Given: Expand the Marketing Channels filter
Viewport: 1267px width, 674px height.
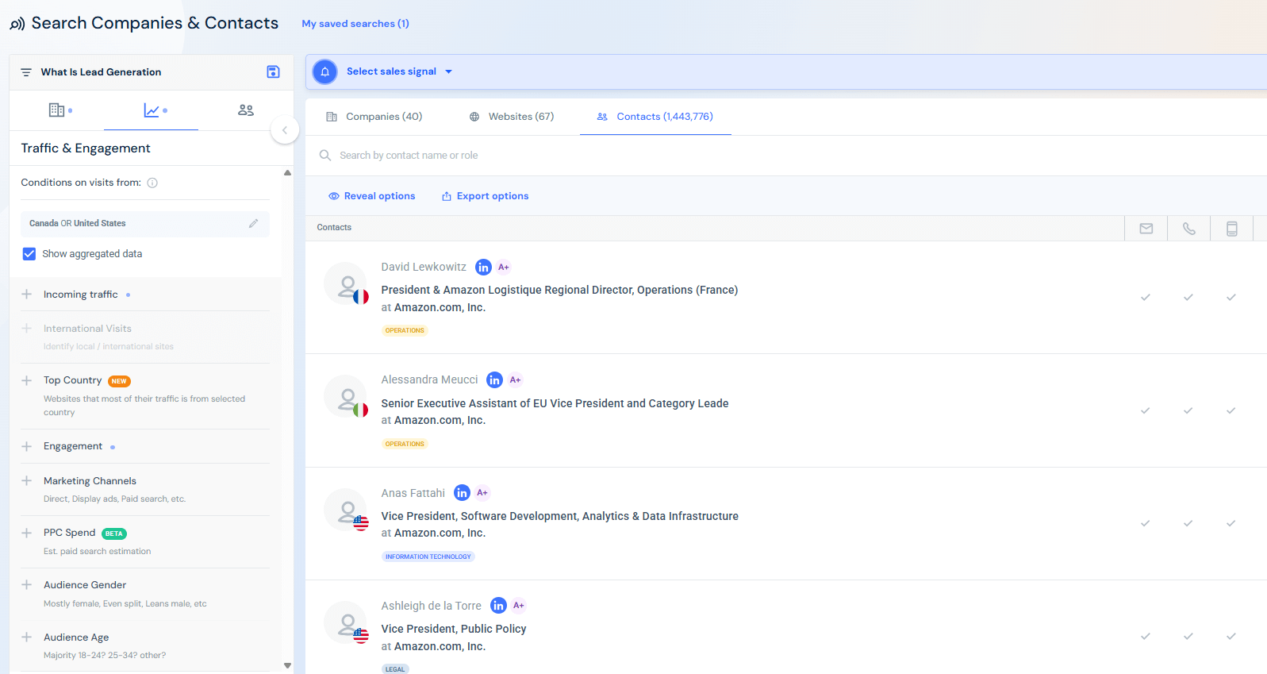Looking at the screenshot, I should (x=27, y=481).
